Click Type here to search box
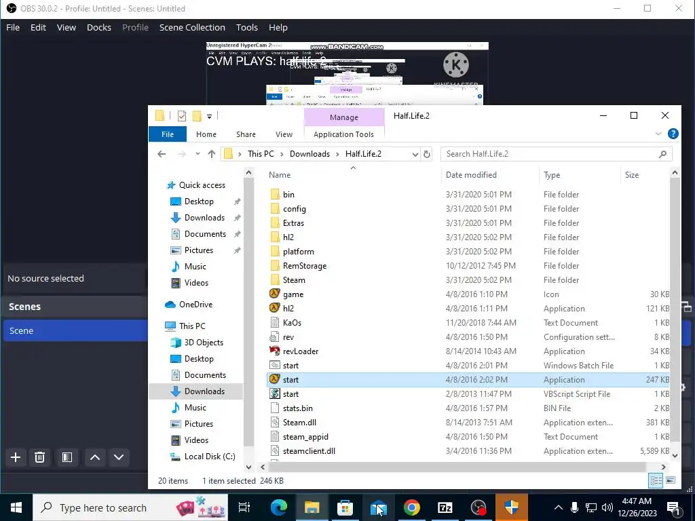 coord(130,507)
